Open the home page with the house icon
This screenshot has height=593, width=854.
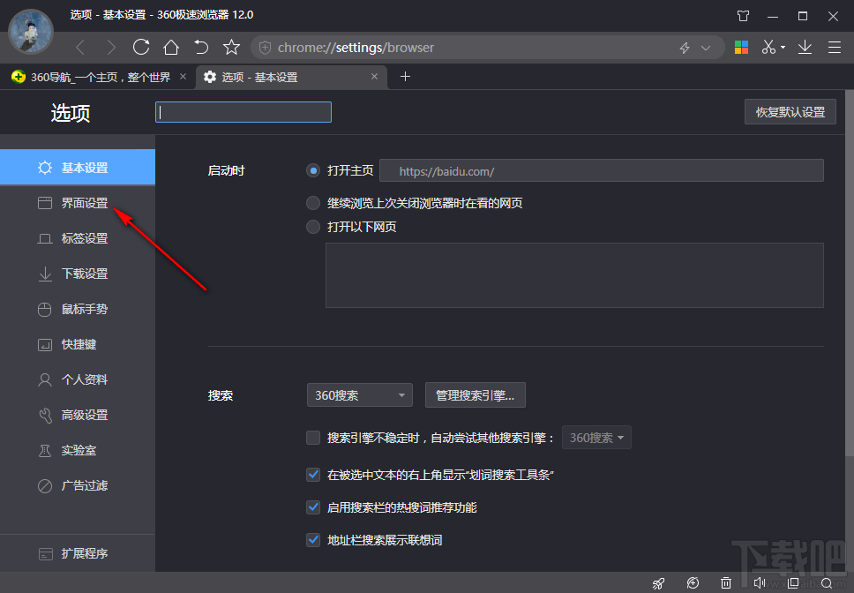[171, 48]
